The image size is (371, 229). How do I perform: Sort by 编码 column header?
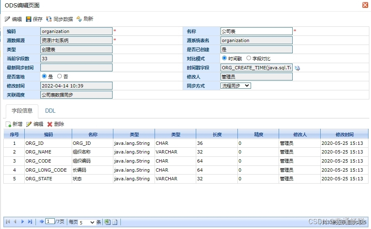[48, 134]
